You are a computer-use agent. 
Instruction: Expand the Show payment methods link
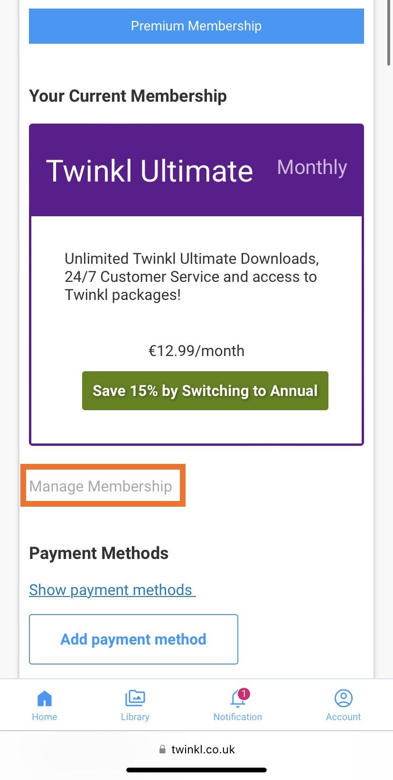pos(112,590)
